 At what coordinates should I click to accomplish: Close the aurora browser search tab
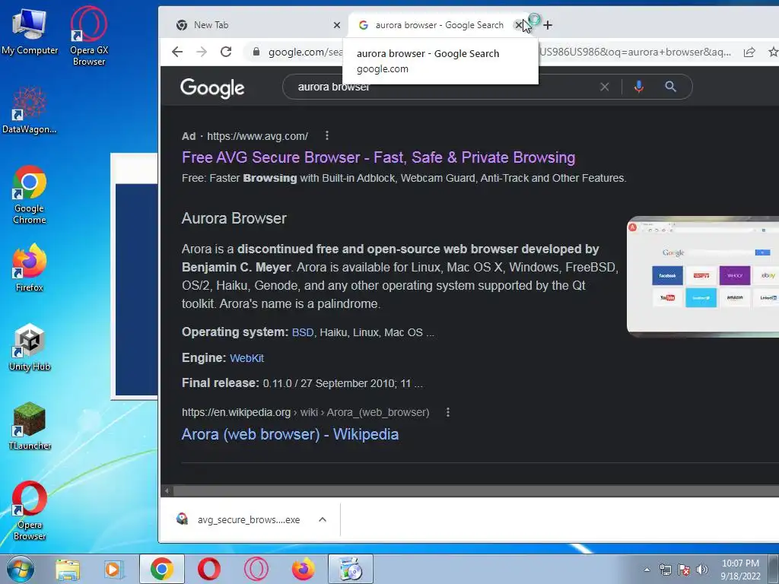(518, 25)
